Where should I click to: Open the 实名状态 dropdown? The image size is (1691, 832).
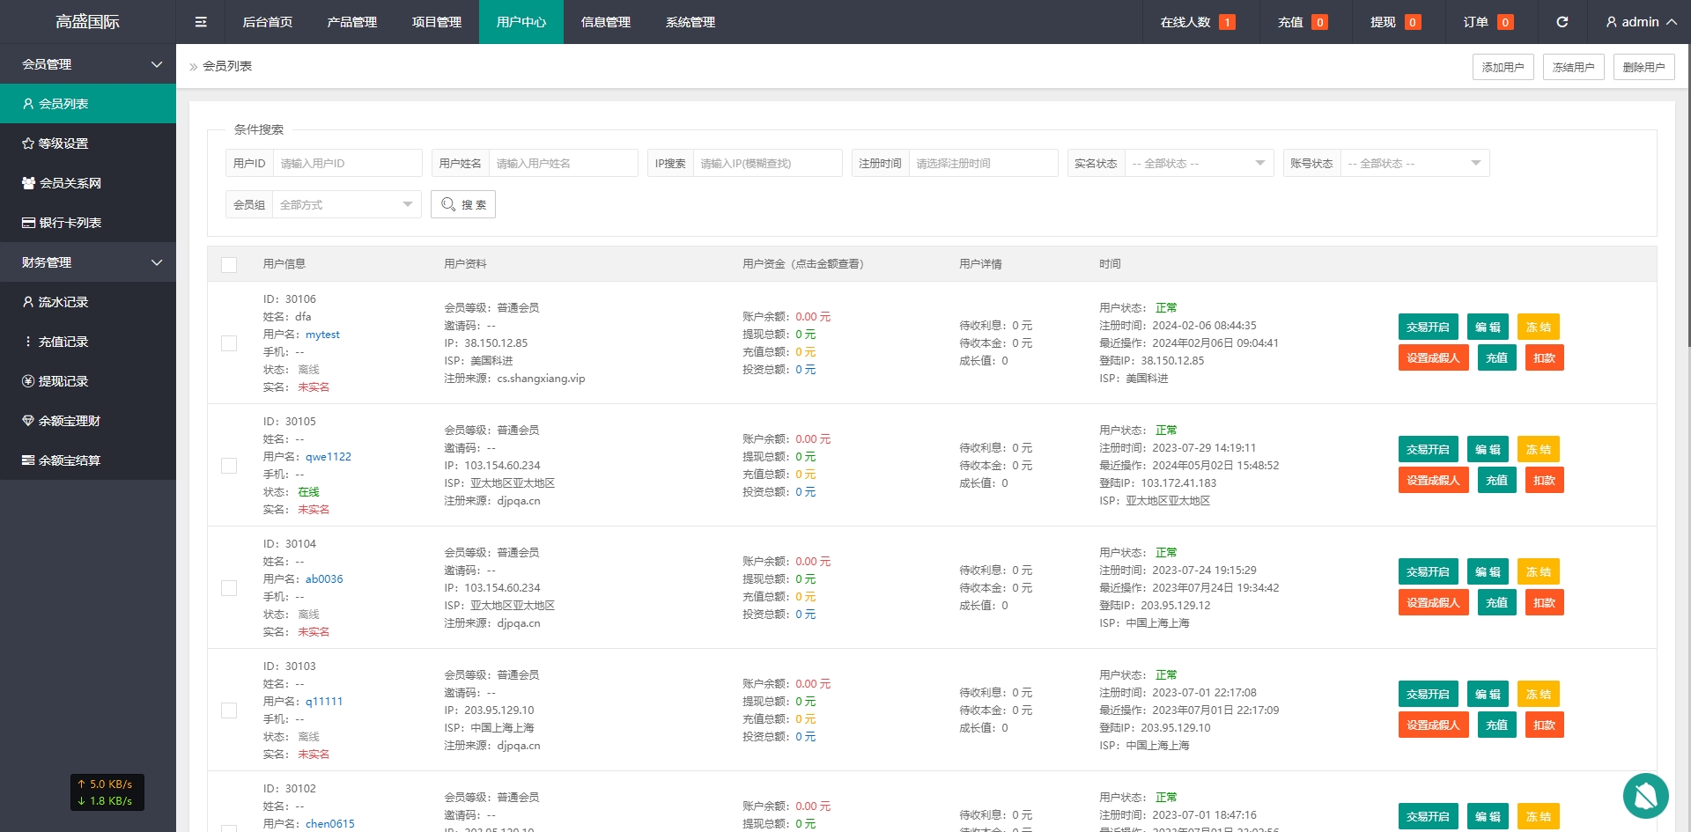(x=1198, y=163)
